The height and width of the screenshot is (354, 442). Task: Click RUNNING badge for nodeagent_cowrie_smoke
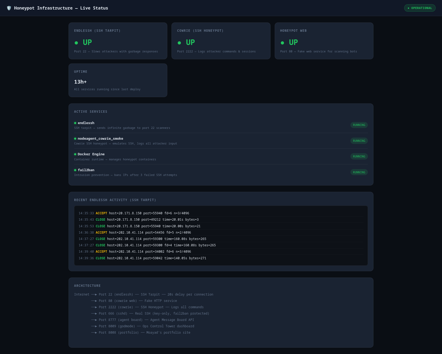[359, 141]
